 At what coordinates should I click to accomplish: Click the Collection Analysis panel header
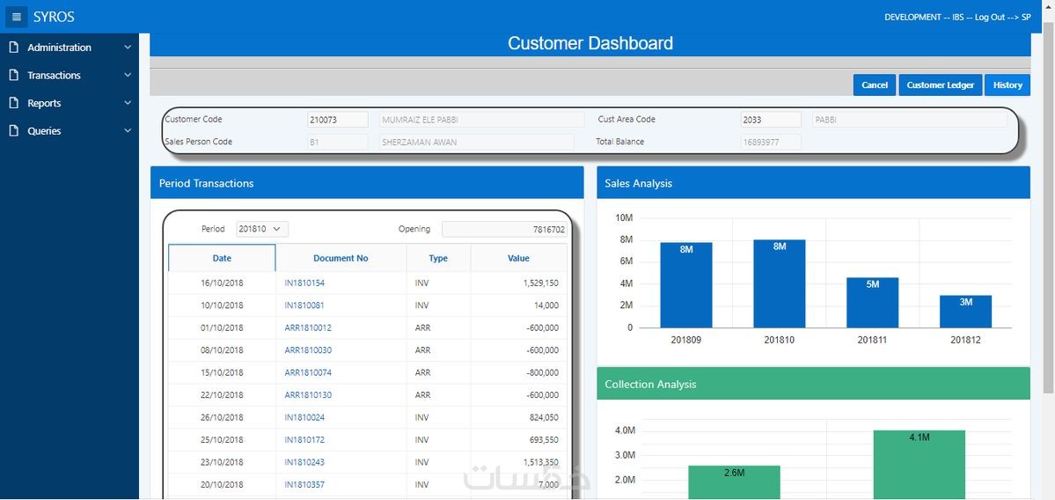click(x=813, y=384)
